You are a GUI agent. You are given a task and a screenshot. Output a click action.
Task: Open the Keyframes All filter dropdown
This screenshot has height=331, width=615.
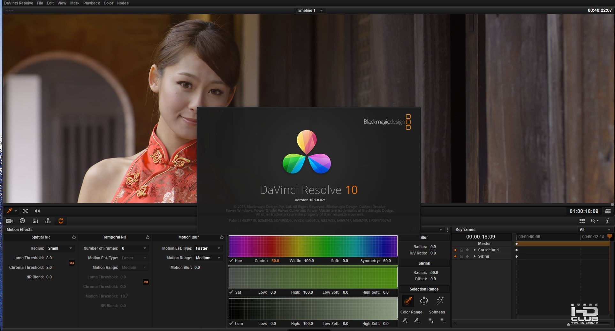(x=595, y=230)
